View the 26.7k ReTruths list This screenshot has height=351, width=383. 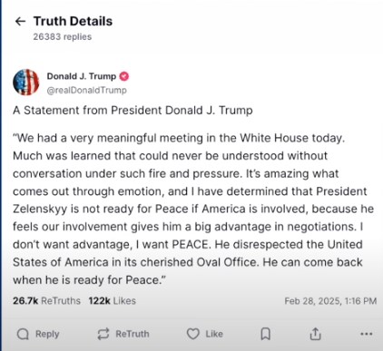pyautogui.click(x=46, y=301)
